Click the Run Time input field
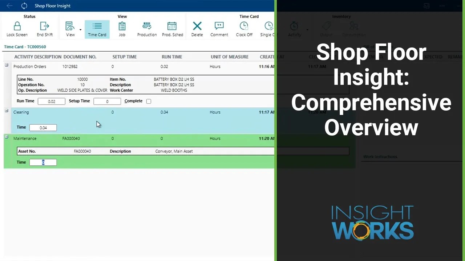The width and height of the screenshot is (465, 261). tap(52, 101)
